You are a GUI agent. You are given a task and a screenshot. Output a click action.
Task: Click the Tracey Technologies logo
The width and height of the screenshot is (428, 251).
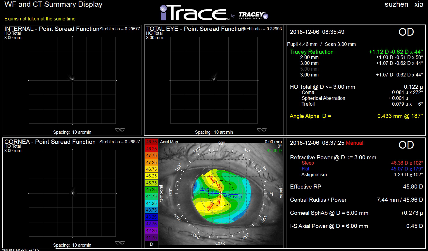pos(253,15)
